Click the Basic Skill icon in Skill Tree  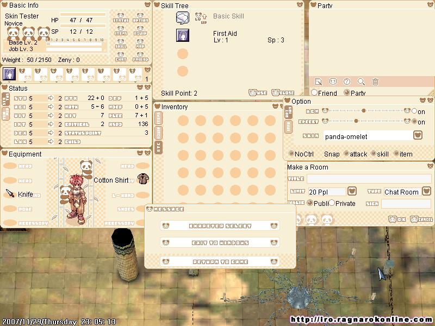coord(183,18)
